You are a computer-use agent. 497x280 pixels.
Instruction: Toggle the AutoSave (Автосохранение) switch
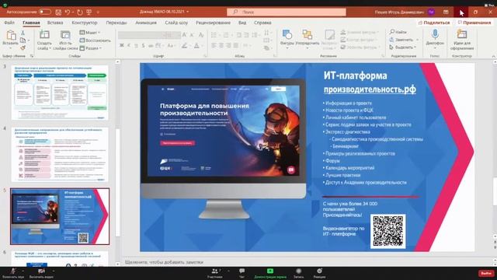pos(45,12)
